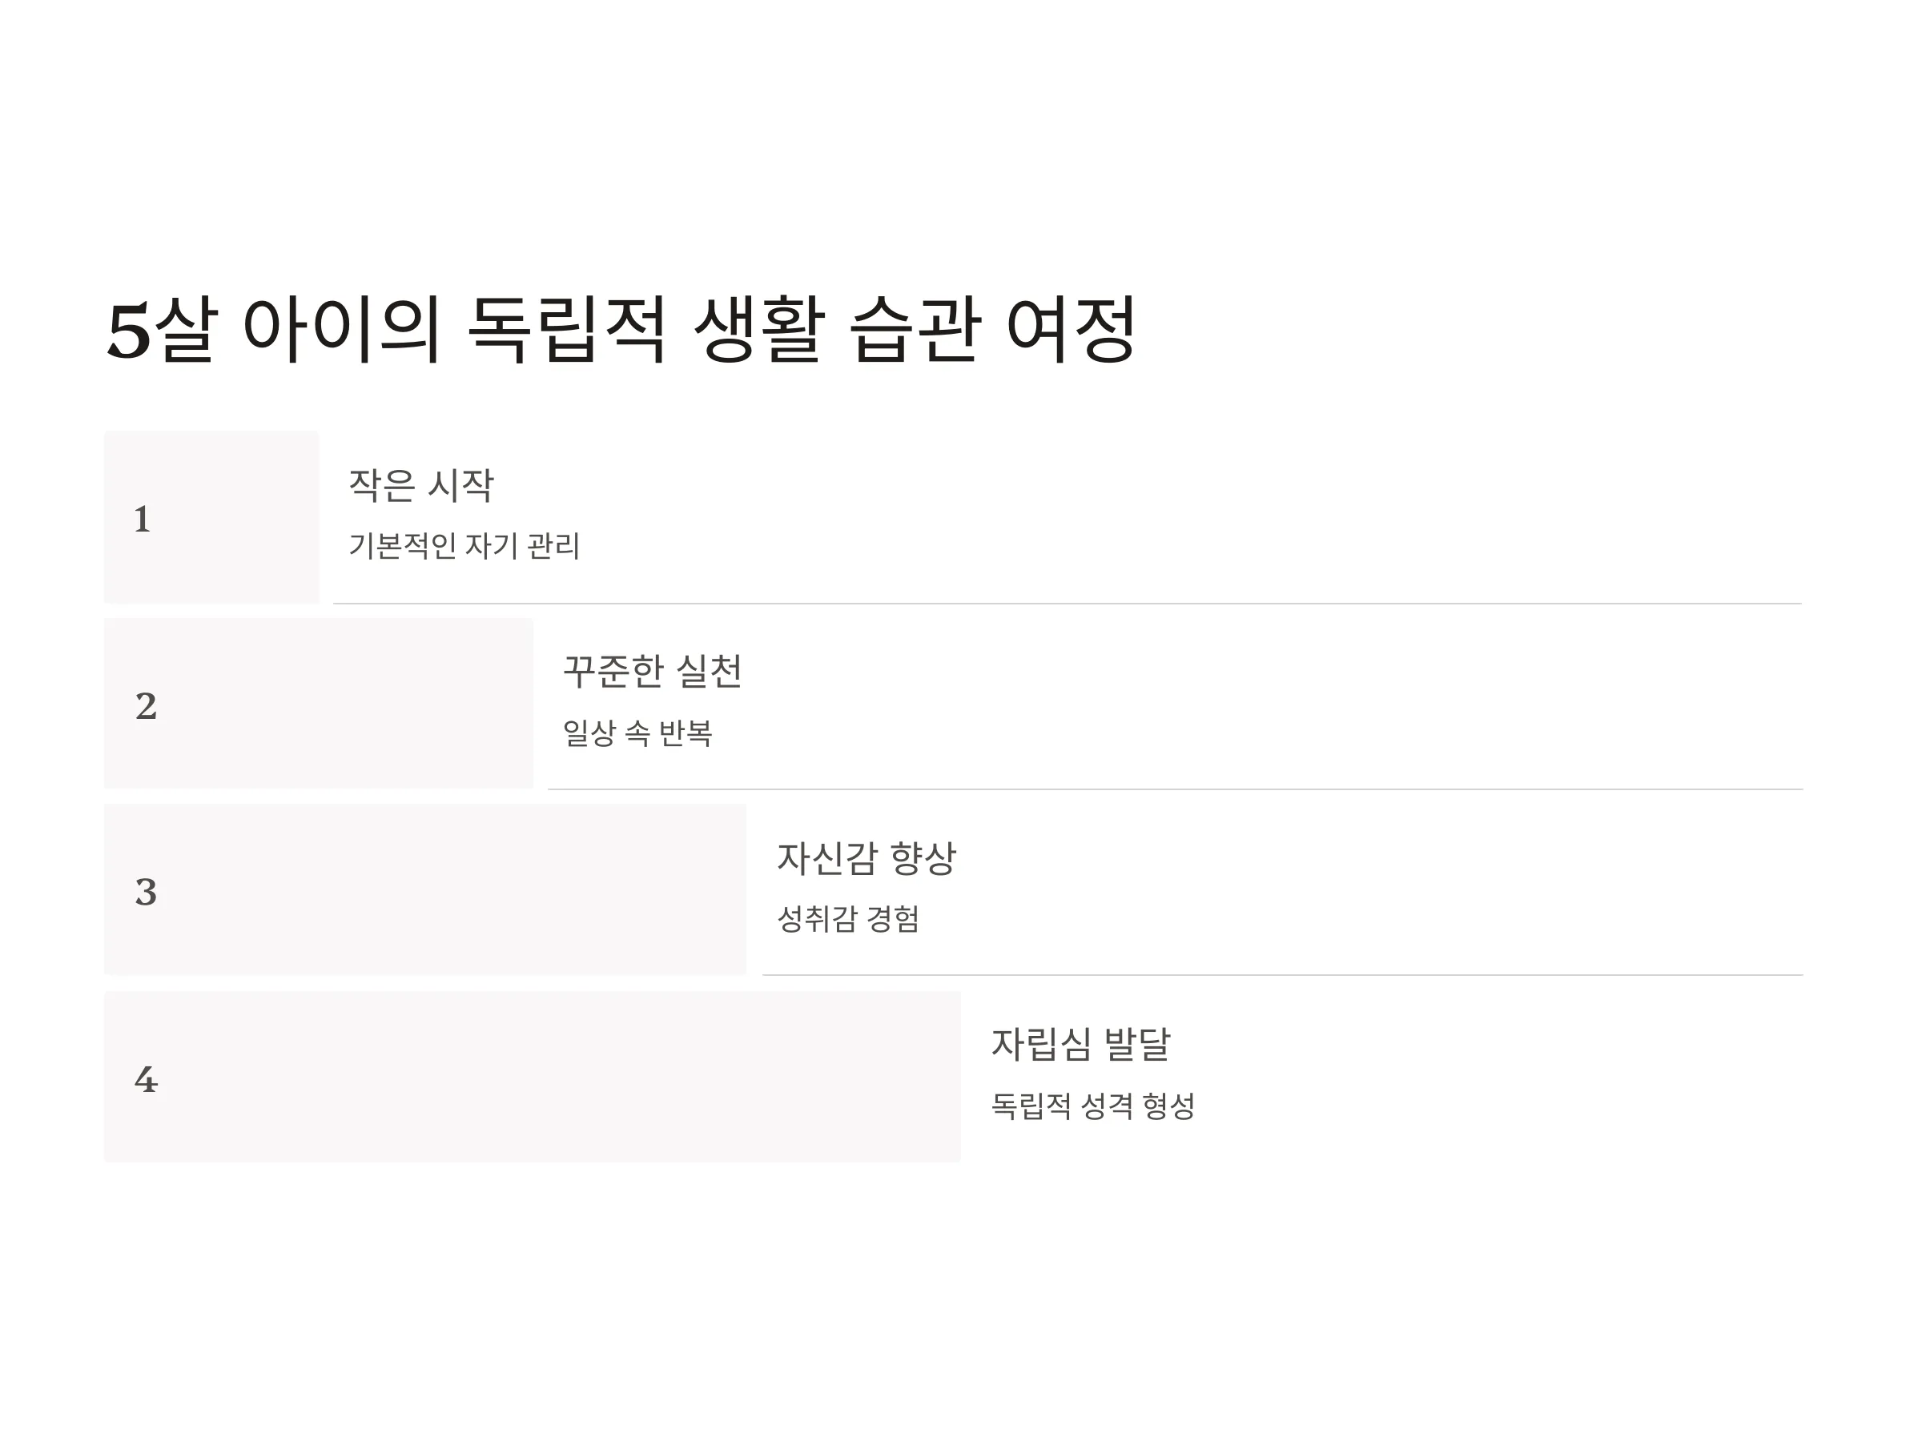Select the subtext 독립적 성격 형성
The image size is (1922, 1441).
pyautogui.click(x=1093, y=1106)
